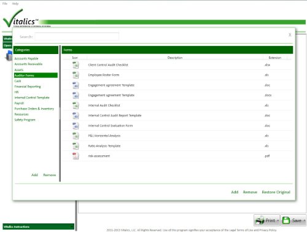Select the Internal Audit Checklist description
Image resolution: width=307 pixels, height=232 pixels.
(104, 106)
